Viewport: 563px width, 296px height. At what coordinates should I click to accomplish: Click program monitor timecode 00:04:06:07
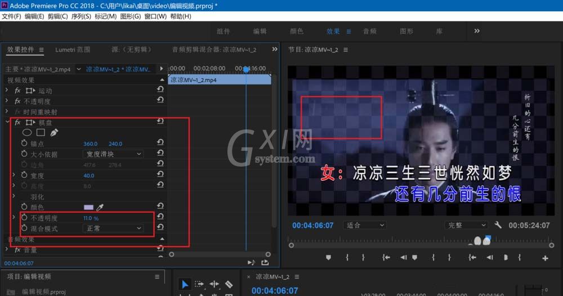tap(312, 226)
